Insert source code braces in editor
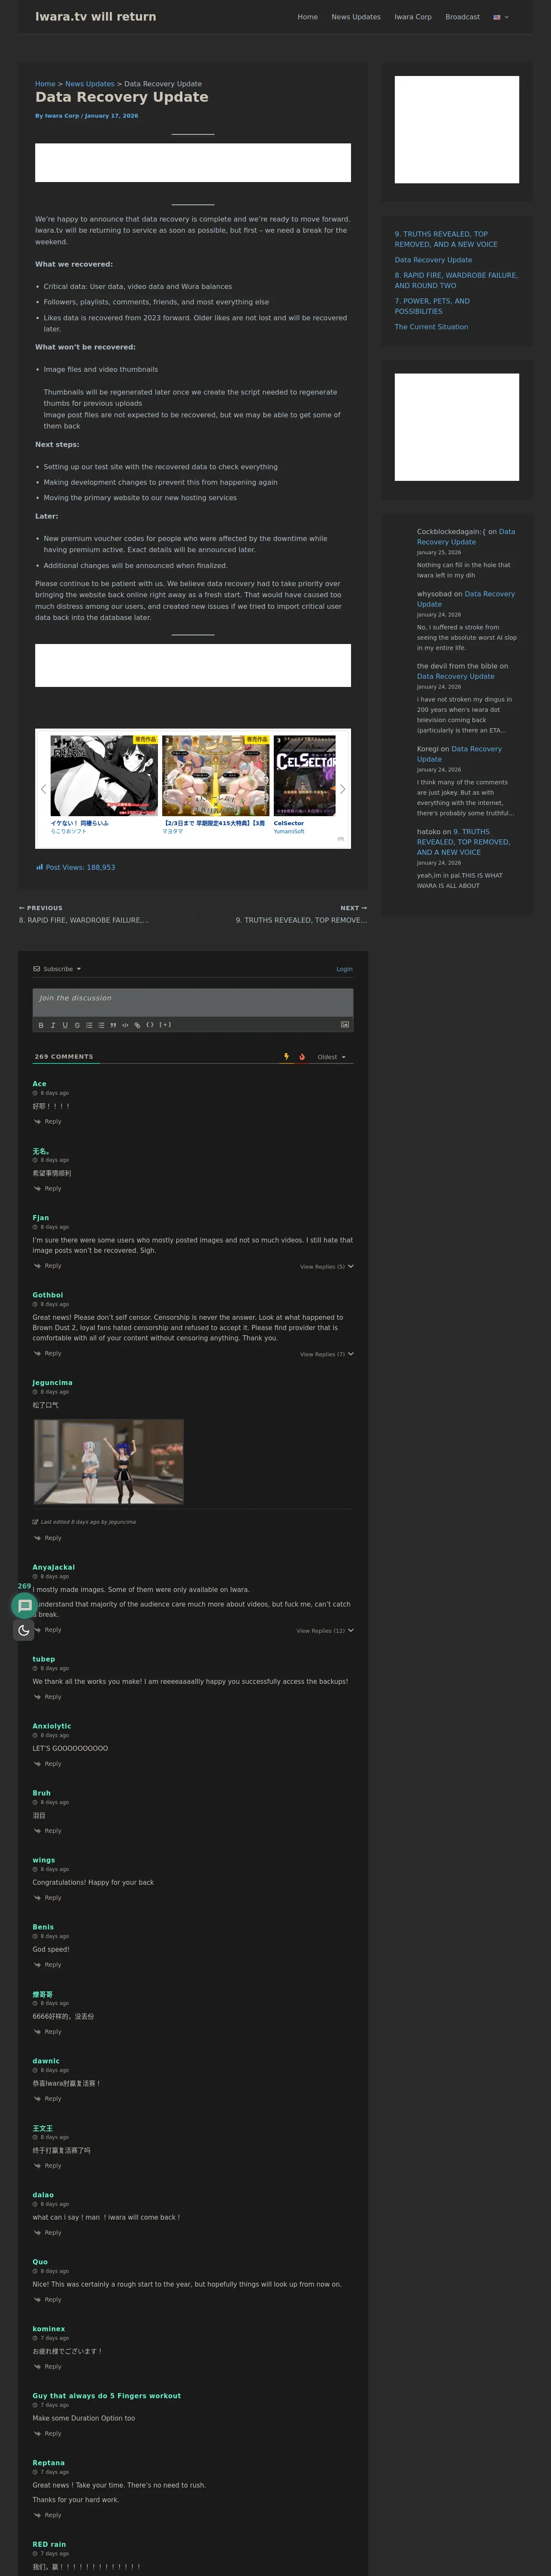 tap(150, 1025)
